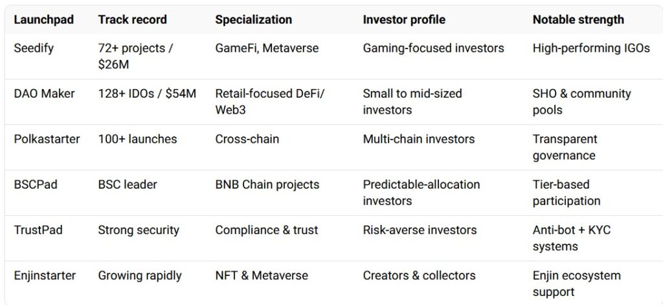The height and width of the screenshot is (305, 663).
Task: Select the "Cross-chain" specialization cell
Action: (247, 139)
